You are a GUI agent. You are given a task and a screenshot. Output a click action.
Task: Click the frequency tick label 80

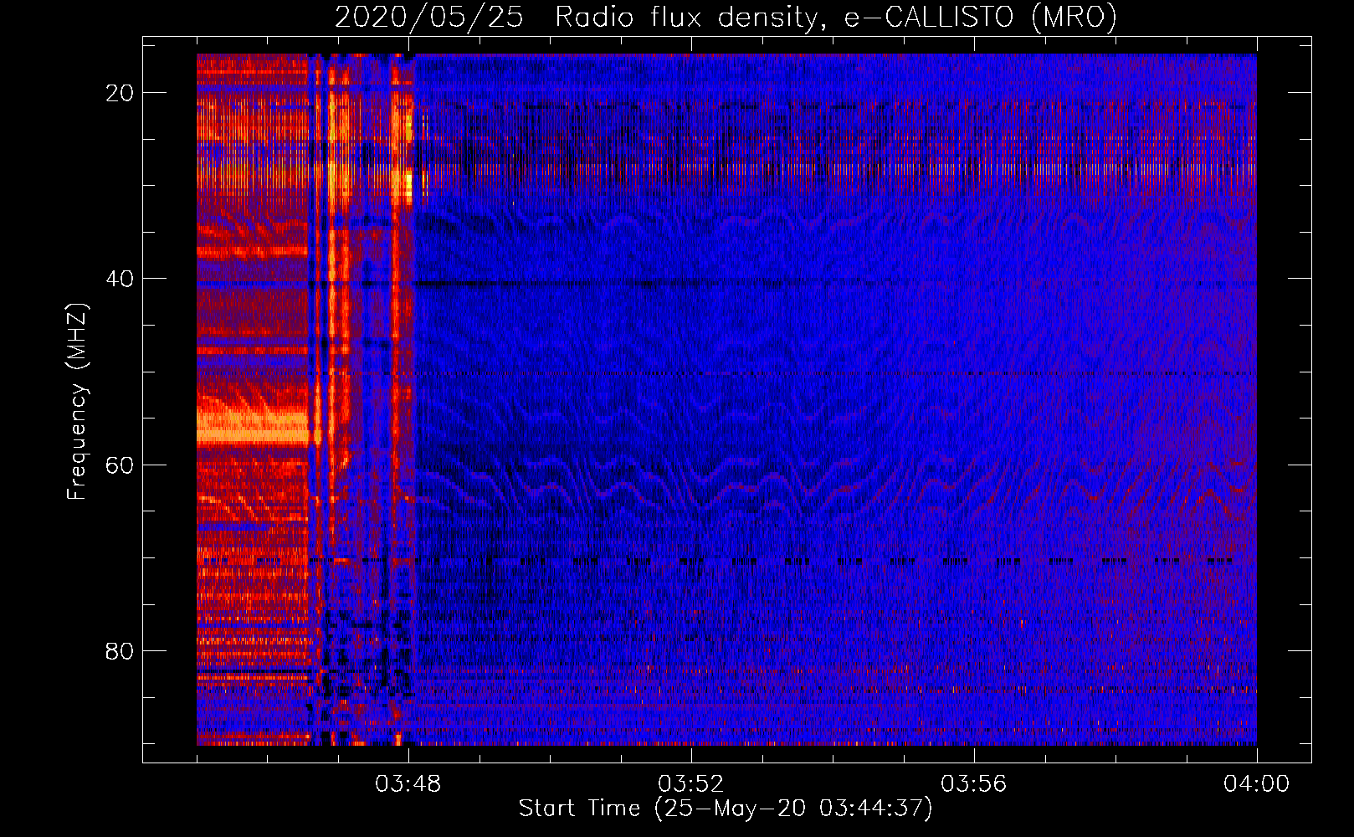pos(121,650)
